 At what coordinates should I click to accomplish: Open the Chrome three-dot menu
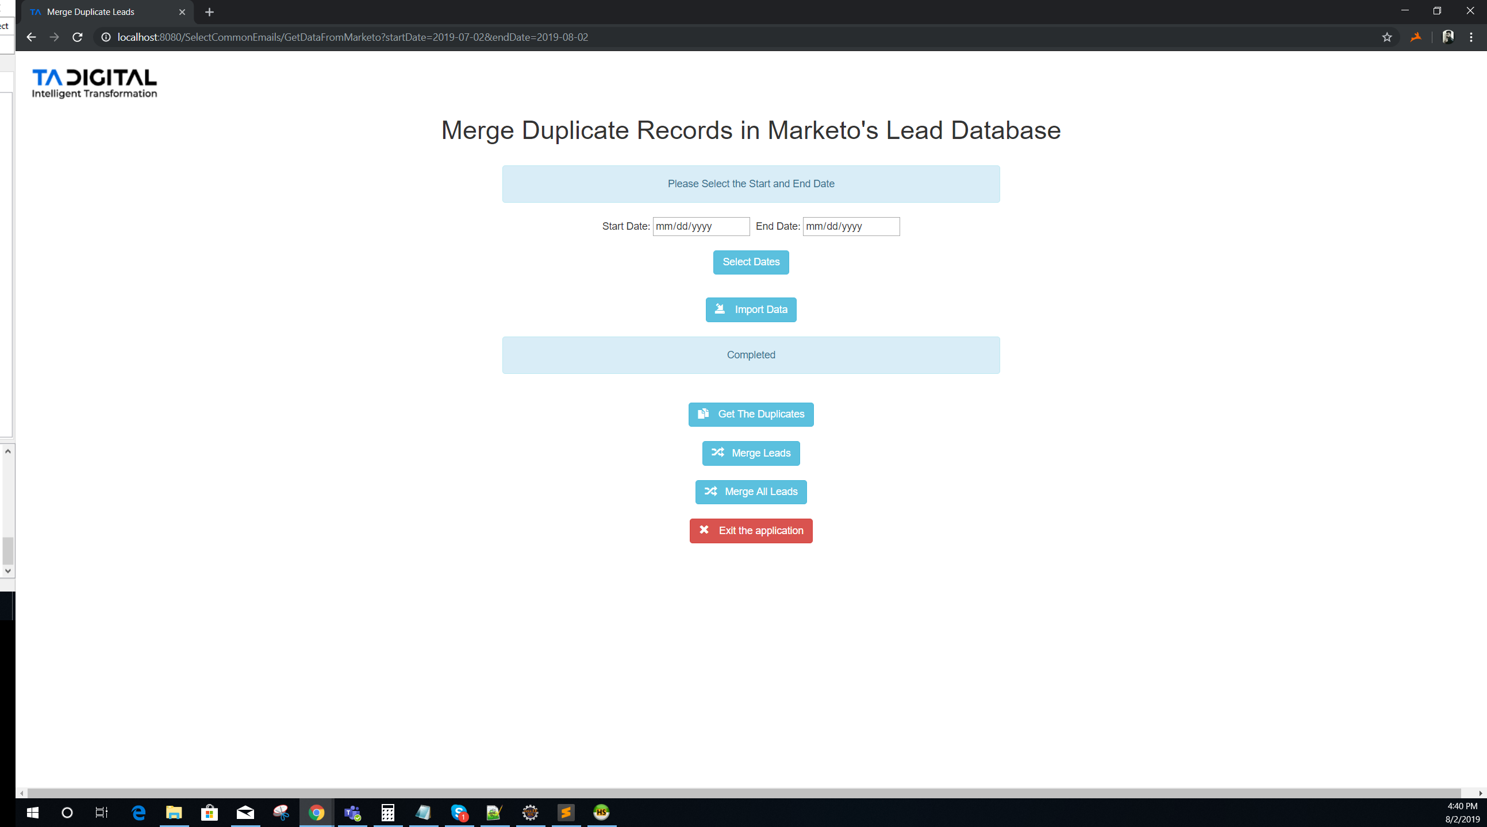coord(1471,37)
